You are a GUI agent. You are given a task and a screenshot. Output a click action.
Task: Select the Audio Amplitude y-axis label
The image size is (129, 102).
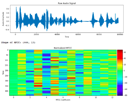tap(3, 19)
